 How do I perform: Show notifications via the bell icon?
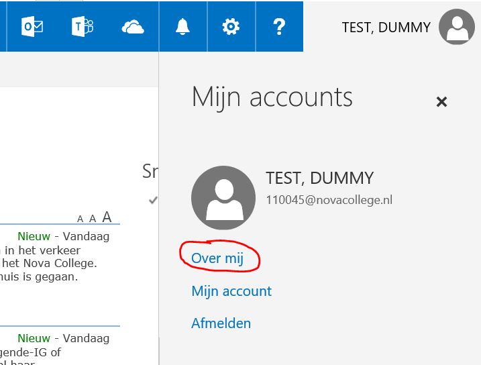point(182,26)
